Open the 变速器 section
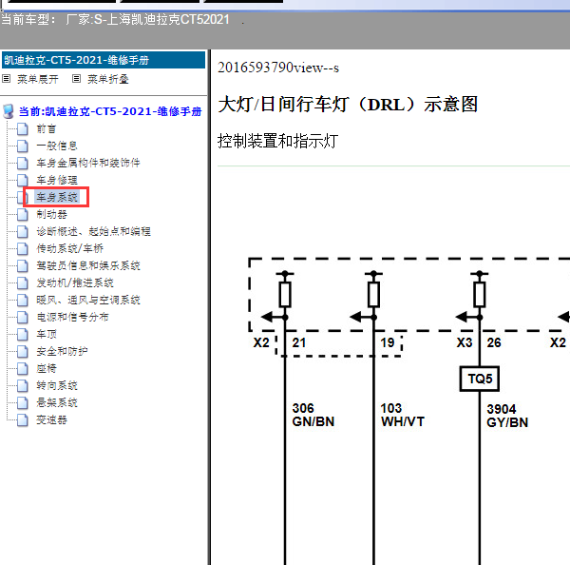570x565 pixels. [x=51, y=419]
